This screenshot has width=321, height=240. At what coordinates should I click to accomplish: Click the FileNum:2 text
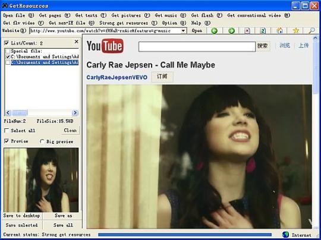pyautogui.click(x=15, y=121)
